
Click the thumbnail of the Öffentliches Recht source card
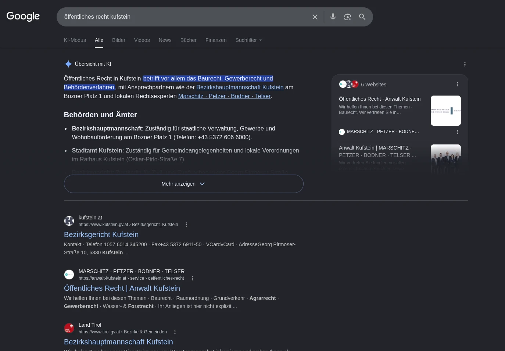[446, 111]
